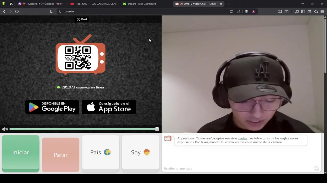Open the emoji smiley picker
327x183 pixels.
316,169
